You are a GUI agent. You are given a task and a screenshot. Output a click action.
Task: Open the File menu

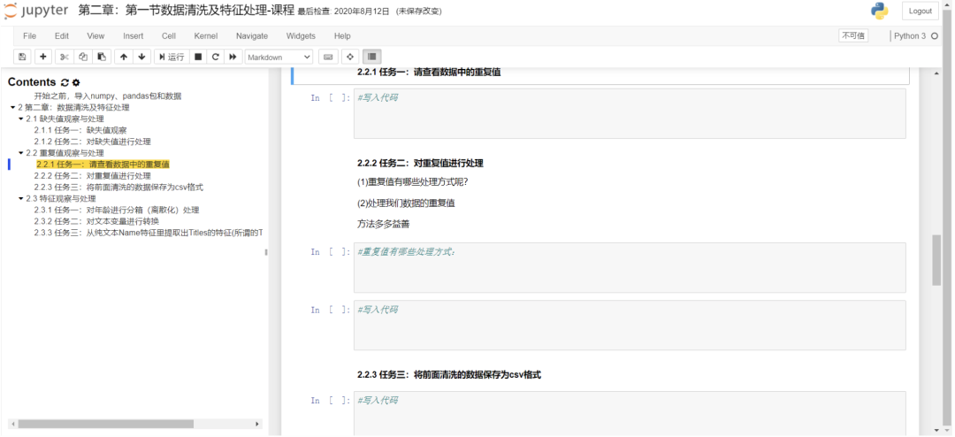[x=30, y=36]
